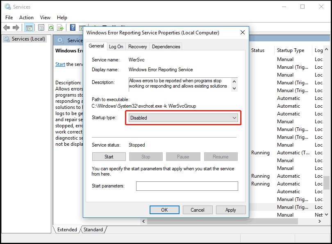The width and height of the screenshot is (332, 244).
Task: Click the Apply button
Action: tap(230, 210)
